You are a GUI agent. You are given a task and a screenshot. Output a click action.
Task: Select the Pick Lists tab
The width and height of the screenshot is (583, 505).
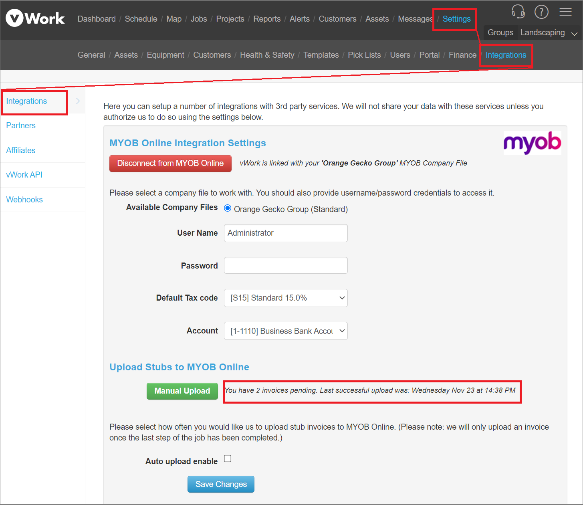(x=364, y=55)
